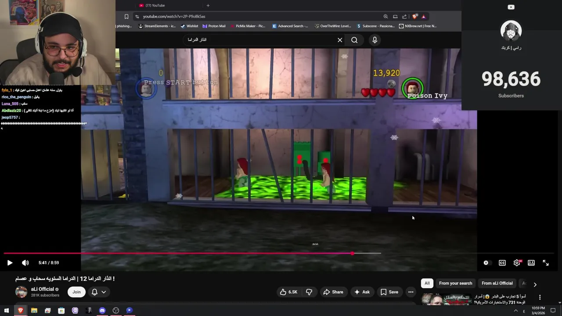Click the browser address bar URL

(174, 17)
